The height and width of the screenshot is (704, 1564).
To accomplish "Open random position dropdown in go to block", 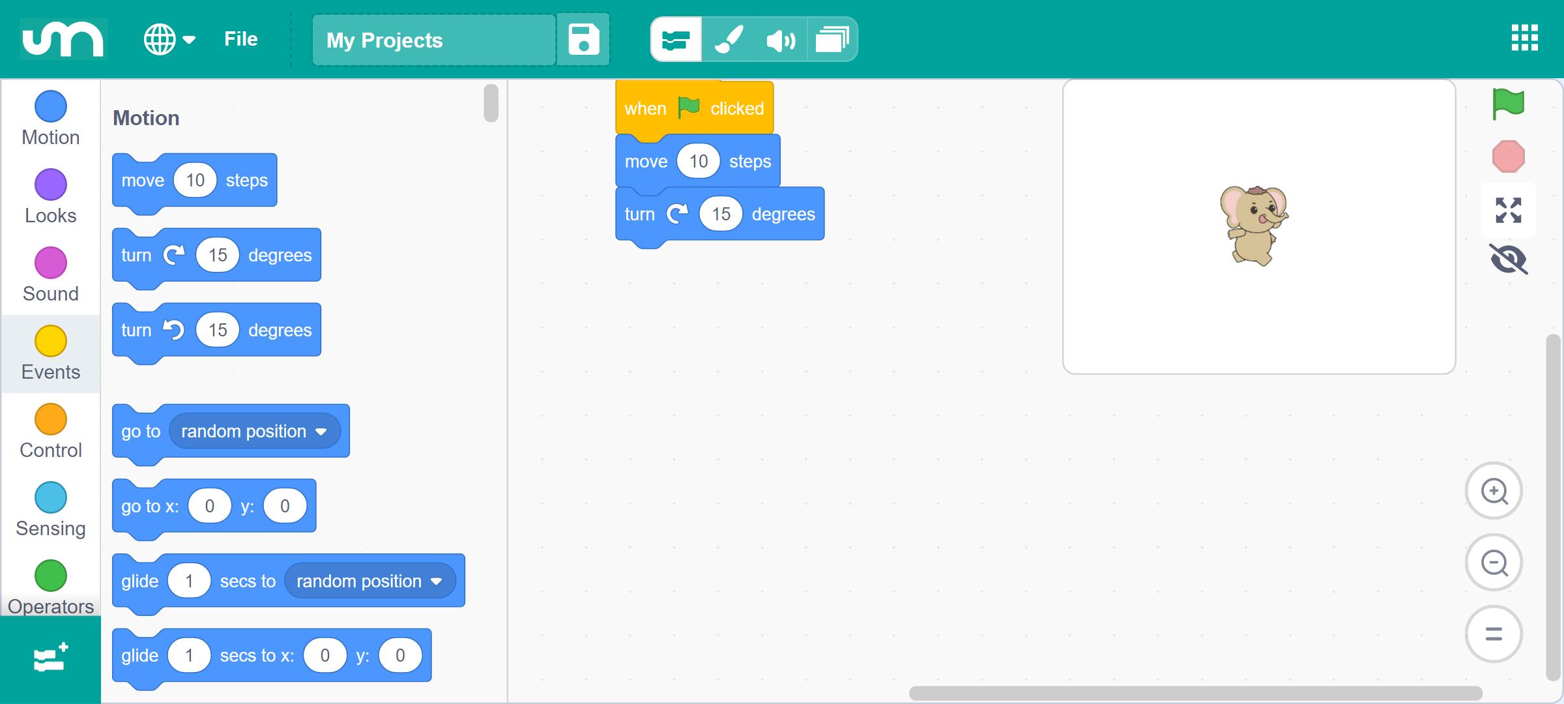I will pos(254,432).
